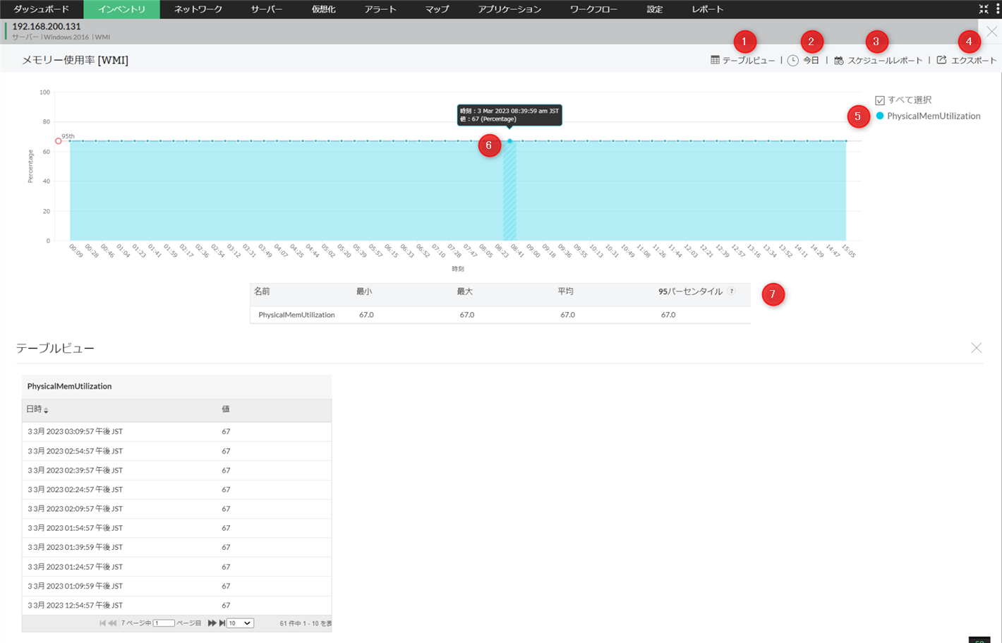Jump to the first page of the table

pos(103,623)
